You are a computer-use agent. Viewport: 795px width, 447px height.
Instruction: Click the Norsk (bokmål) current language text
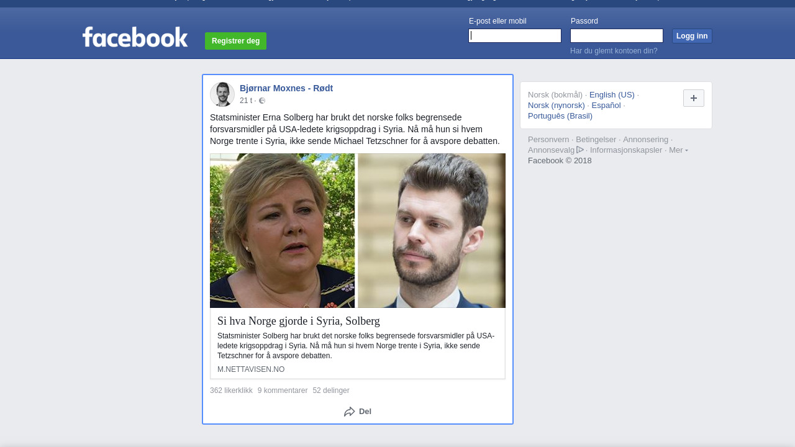555,94
